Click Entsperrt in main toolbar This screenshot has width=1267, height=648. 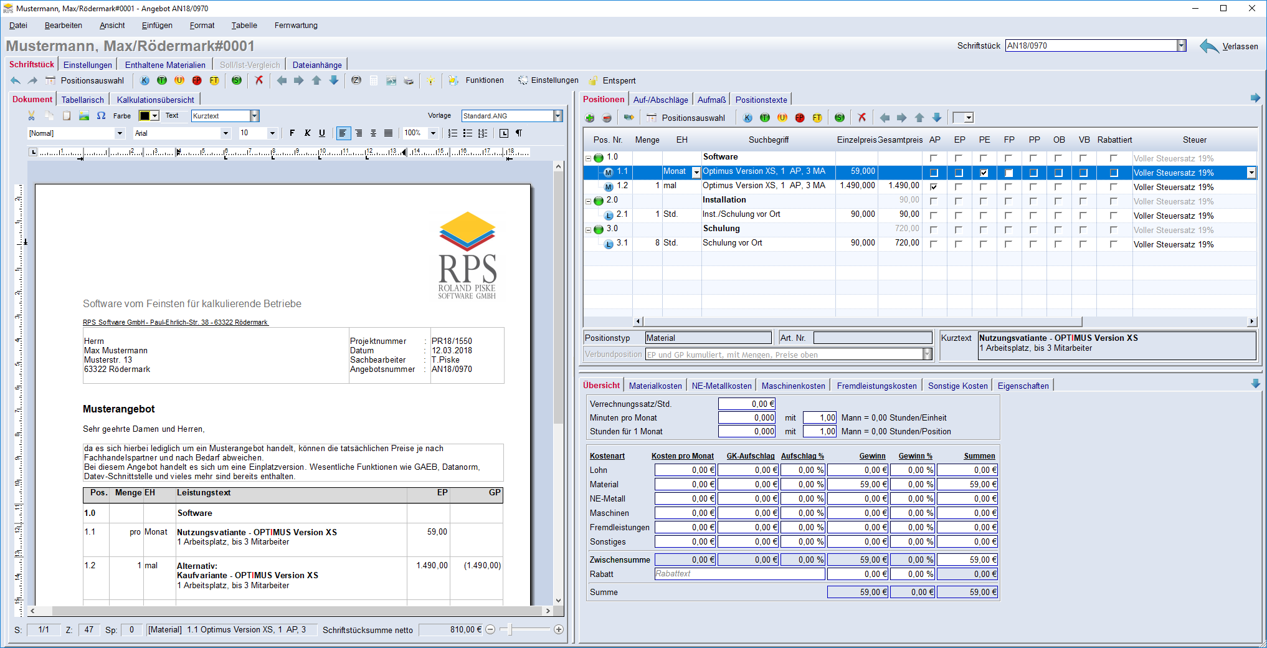click(612, 80)
